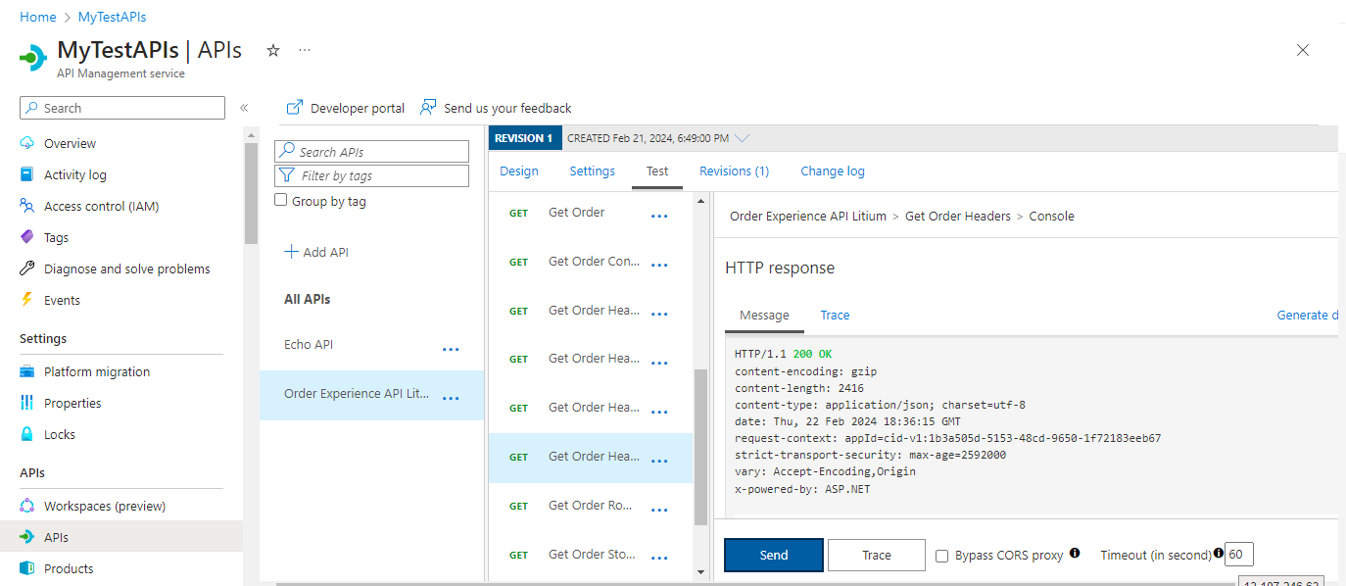This screenshot has width=1346, height=586.
Task: Switch to the Settings tab
Action: 593,171
